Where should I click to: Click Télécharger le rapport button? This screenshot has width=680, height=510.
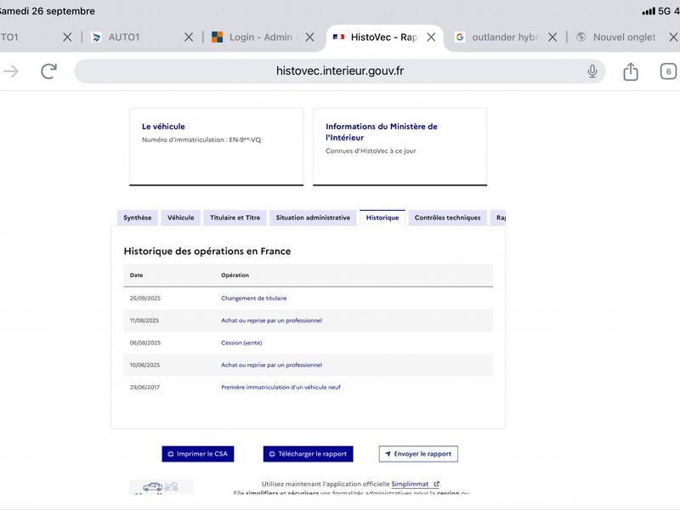(x=309, y=454)
